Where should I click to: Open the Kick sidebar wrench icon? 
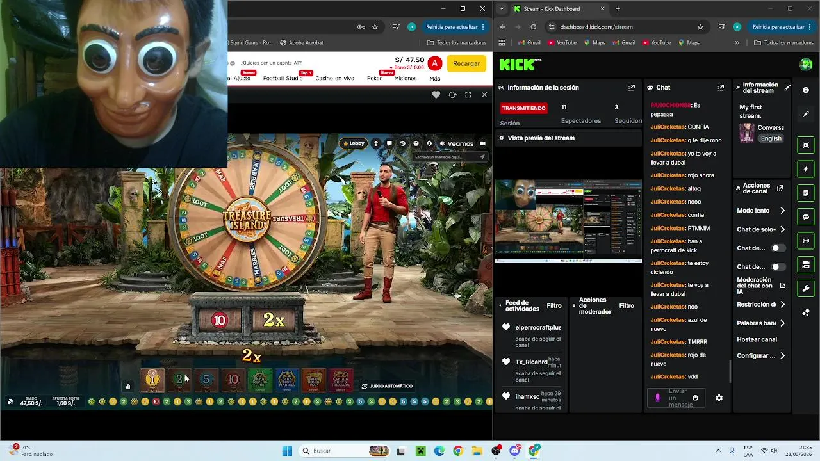coord(806,289)
